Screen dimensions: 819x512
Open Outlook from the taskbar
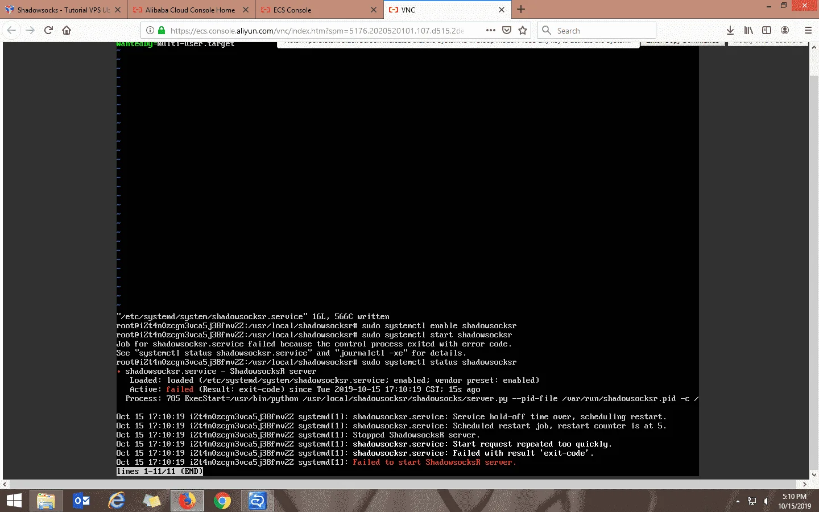coord(81,501)
